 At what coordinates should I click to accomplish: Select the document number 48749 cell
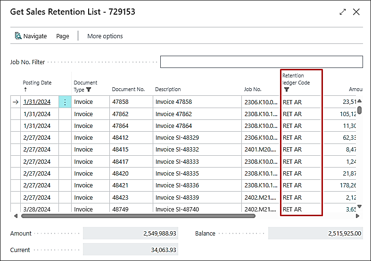coord(120,209)
